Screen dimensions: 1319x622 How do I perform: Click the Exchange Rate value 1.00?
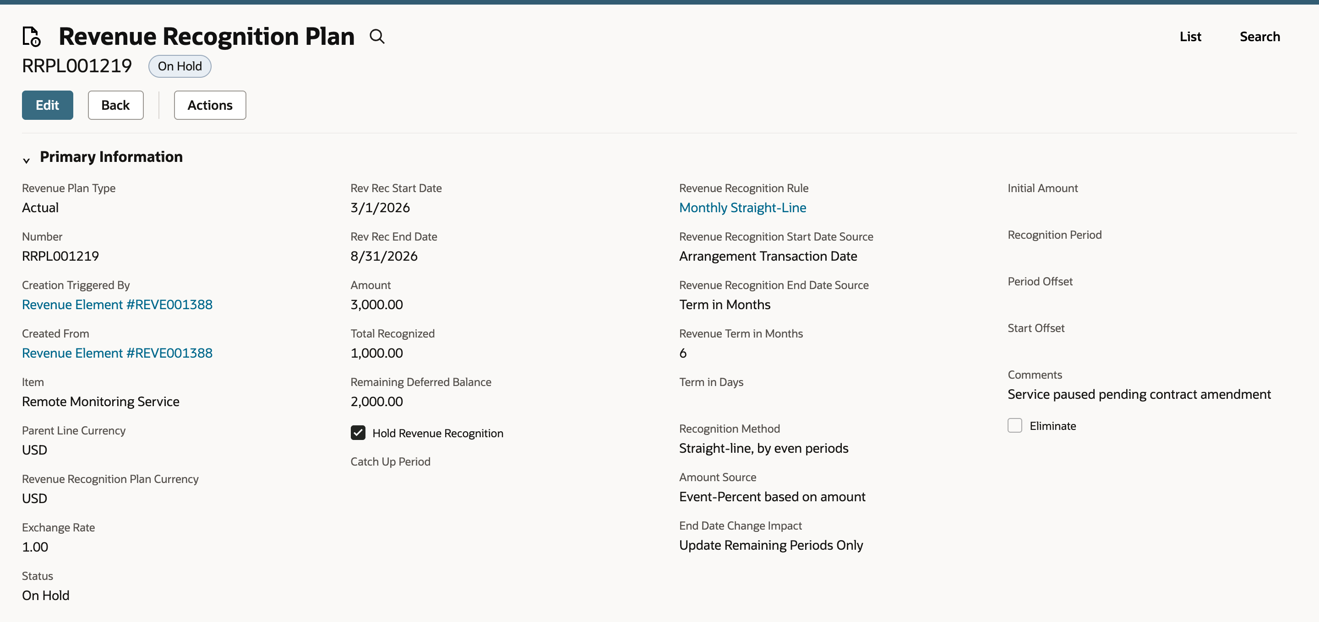[x=35, y=547]
